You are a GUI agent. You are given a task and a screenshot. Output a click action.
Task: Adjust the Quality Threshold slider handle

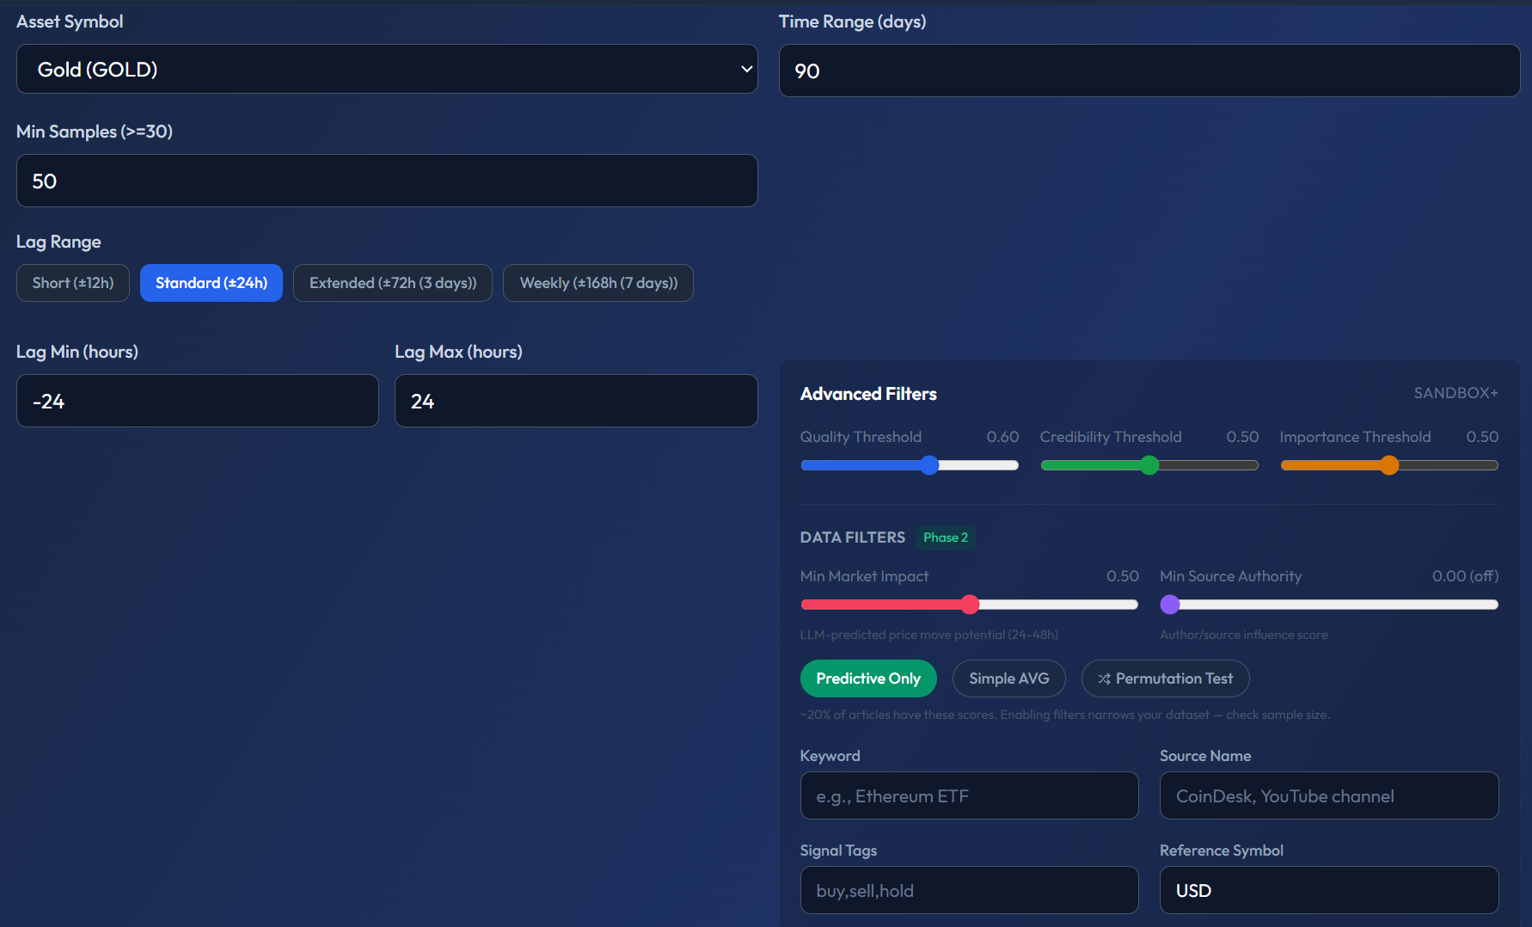coord(928,464)
